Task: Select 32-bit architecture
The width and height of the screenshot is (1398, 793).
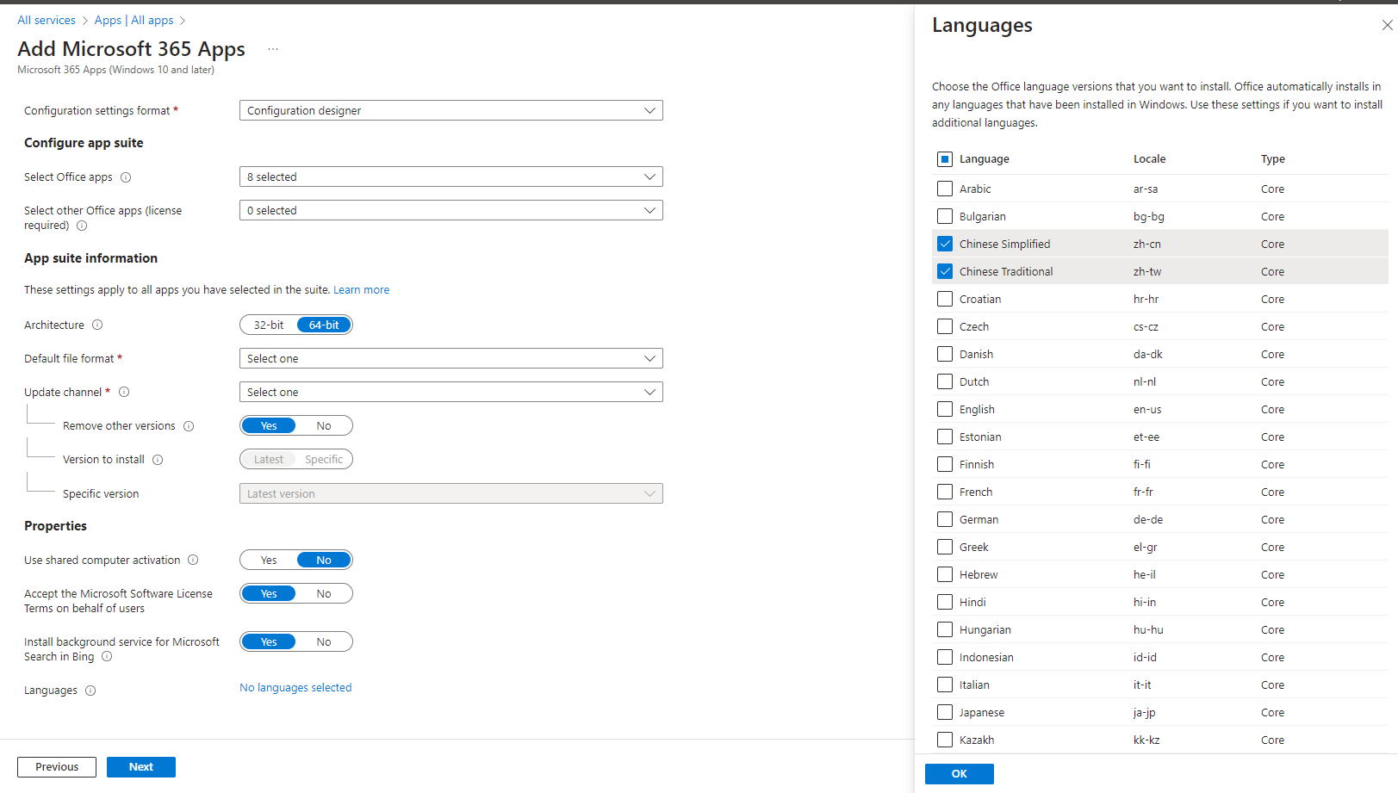Action: click(269, 325)
